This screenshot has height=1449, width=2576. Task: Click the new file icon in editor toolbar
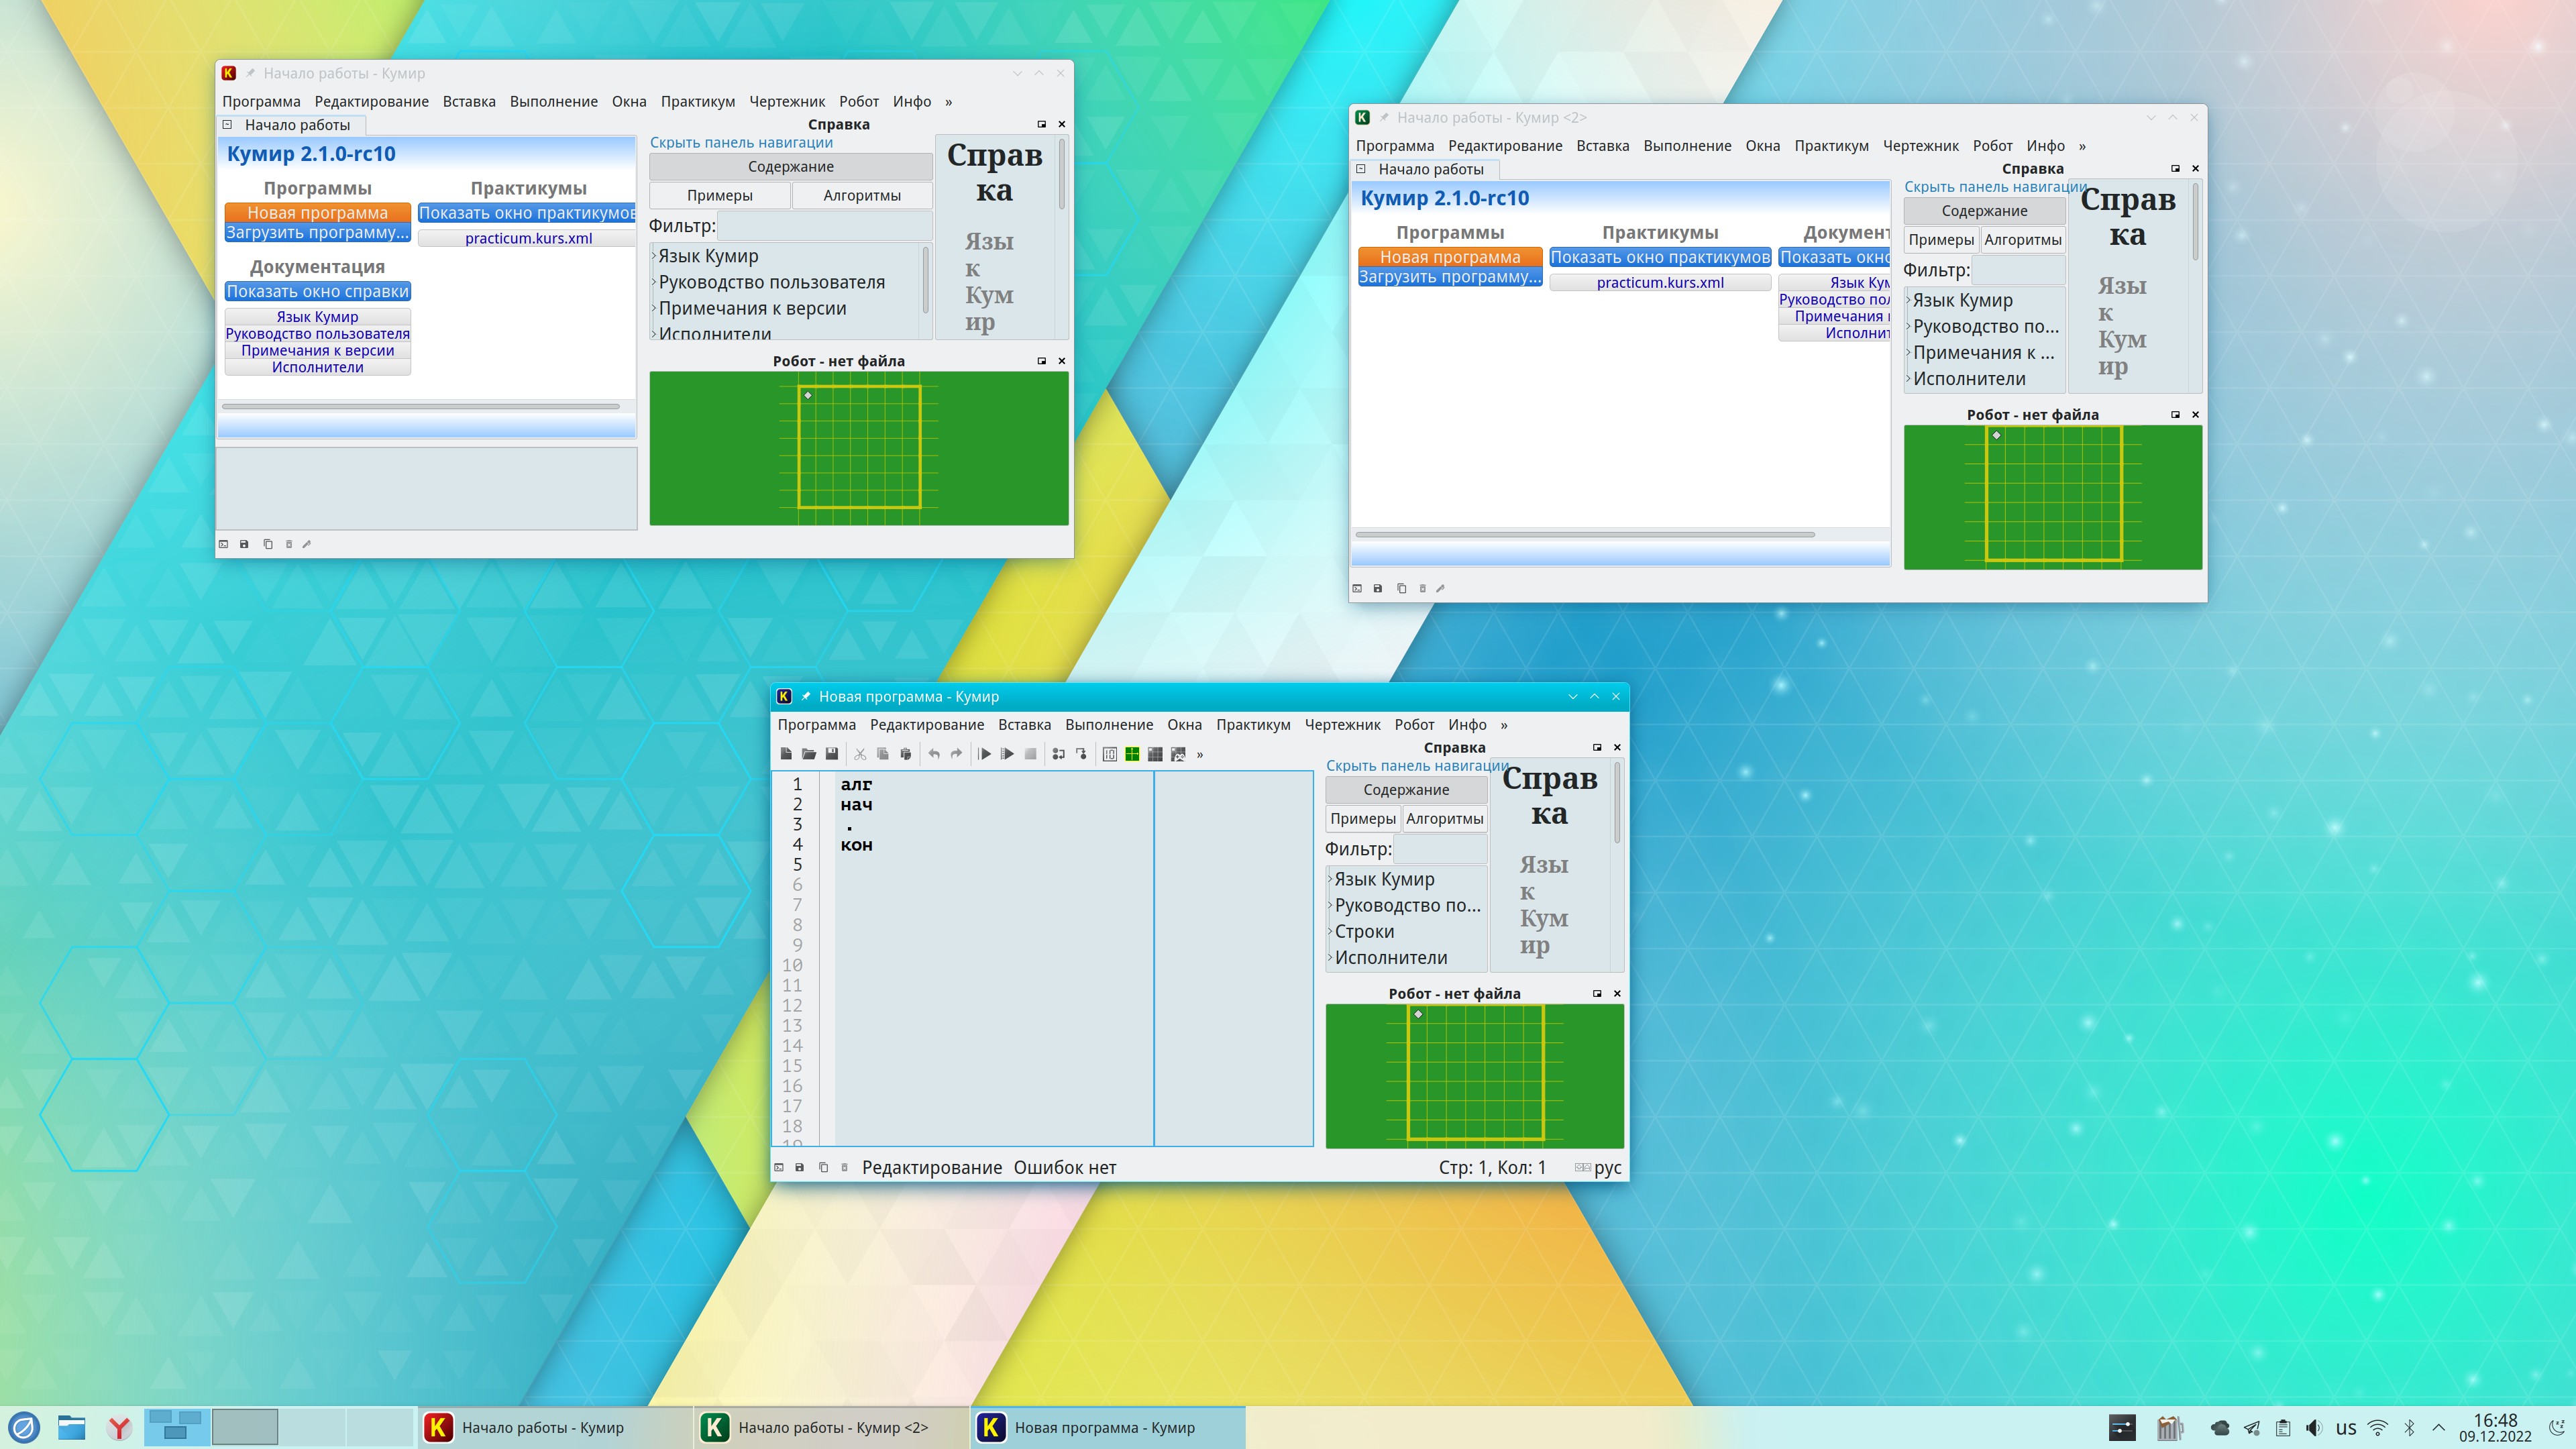(787, 754)
